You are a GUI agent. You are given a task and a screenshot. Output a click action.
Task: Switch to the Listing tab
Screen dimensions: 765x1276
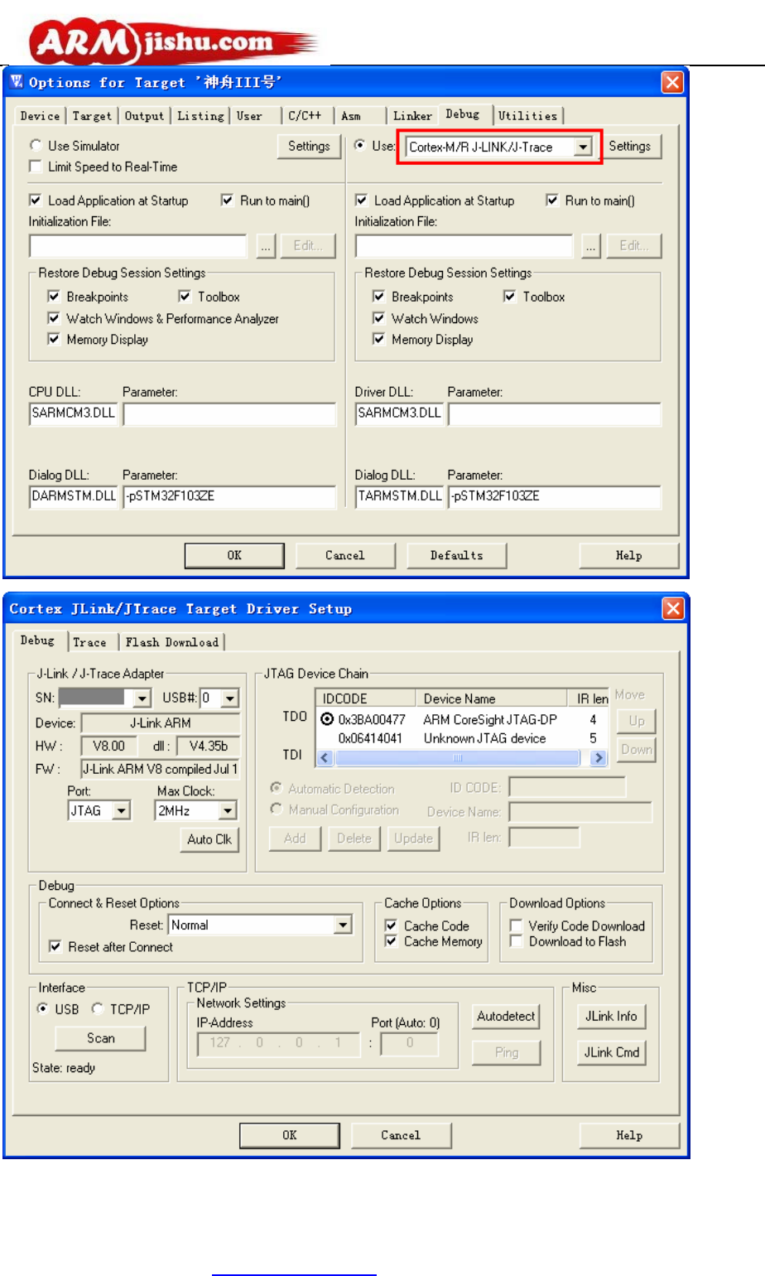point(200,116)
